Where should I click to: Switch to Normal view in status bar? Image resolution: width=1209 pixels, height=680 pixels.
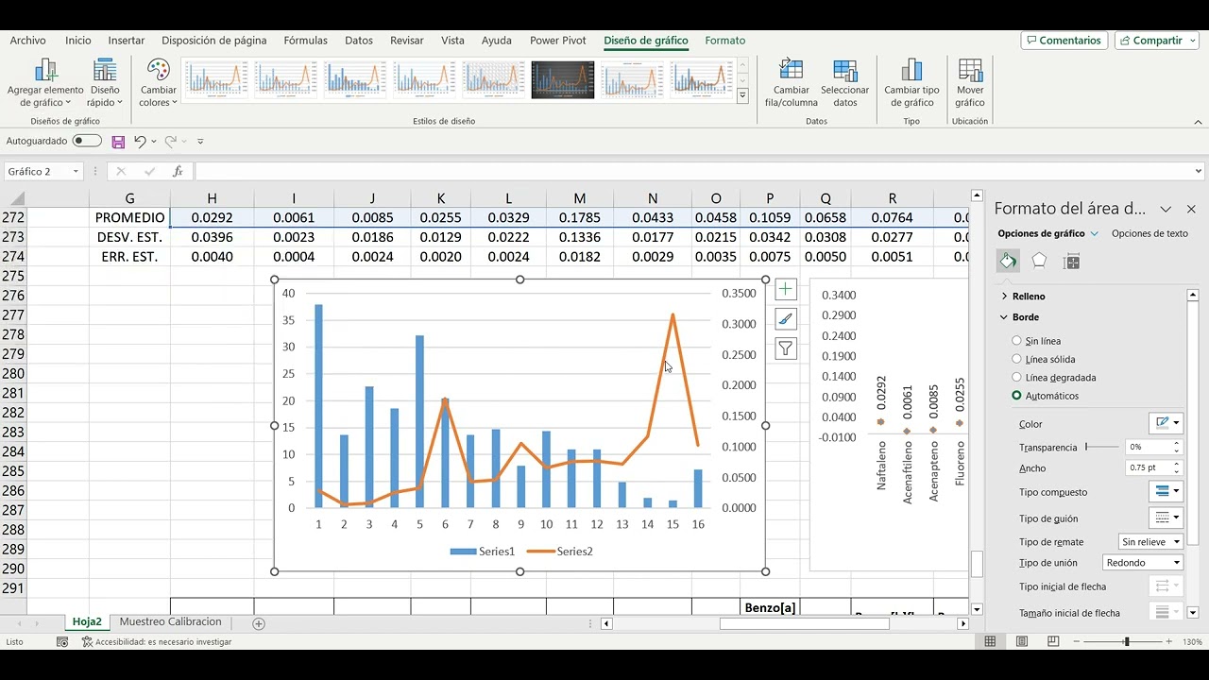point(990,641)
